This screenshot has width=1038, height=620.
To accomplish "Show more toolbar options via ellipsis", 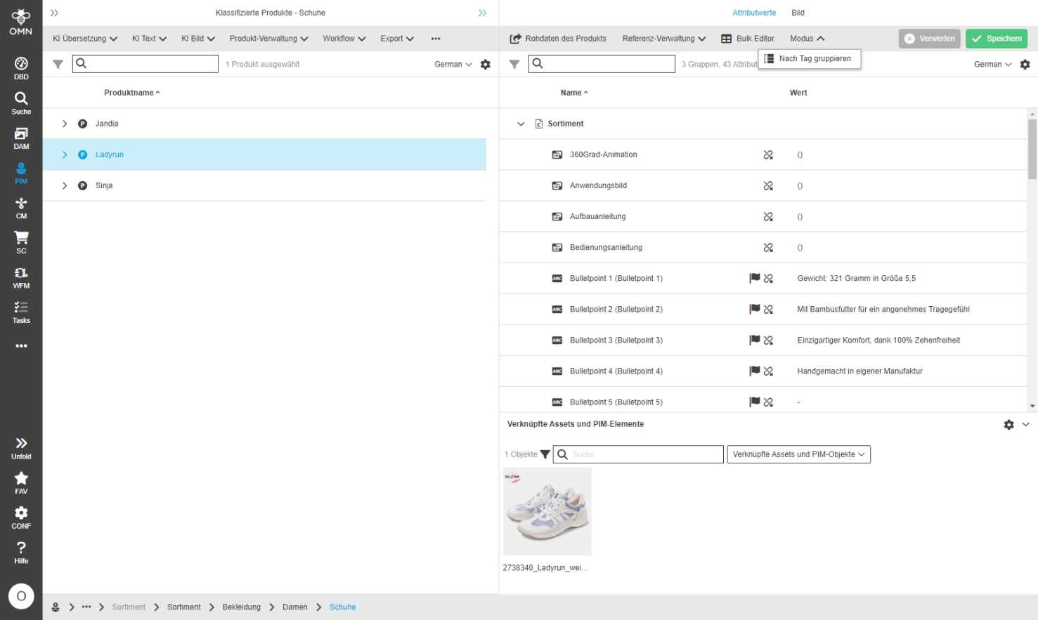I will [x=436, y=39].
